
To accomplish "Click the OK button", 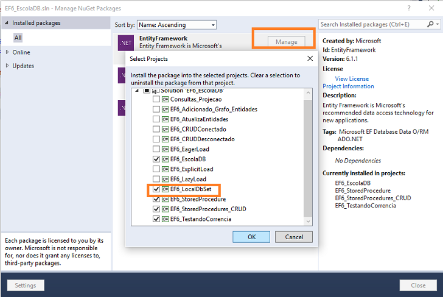I will [251, 237].
